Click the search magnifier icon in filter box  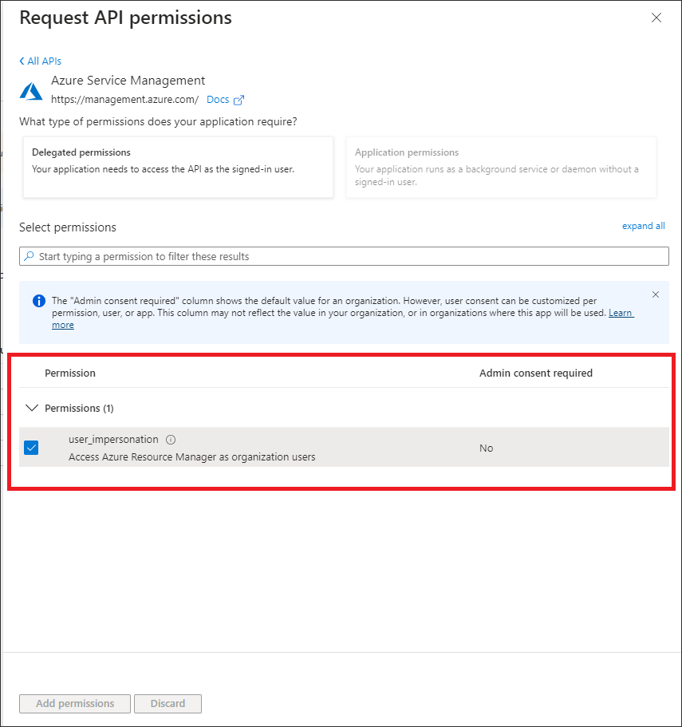pos(30,256)
